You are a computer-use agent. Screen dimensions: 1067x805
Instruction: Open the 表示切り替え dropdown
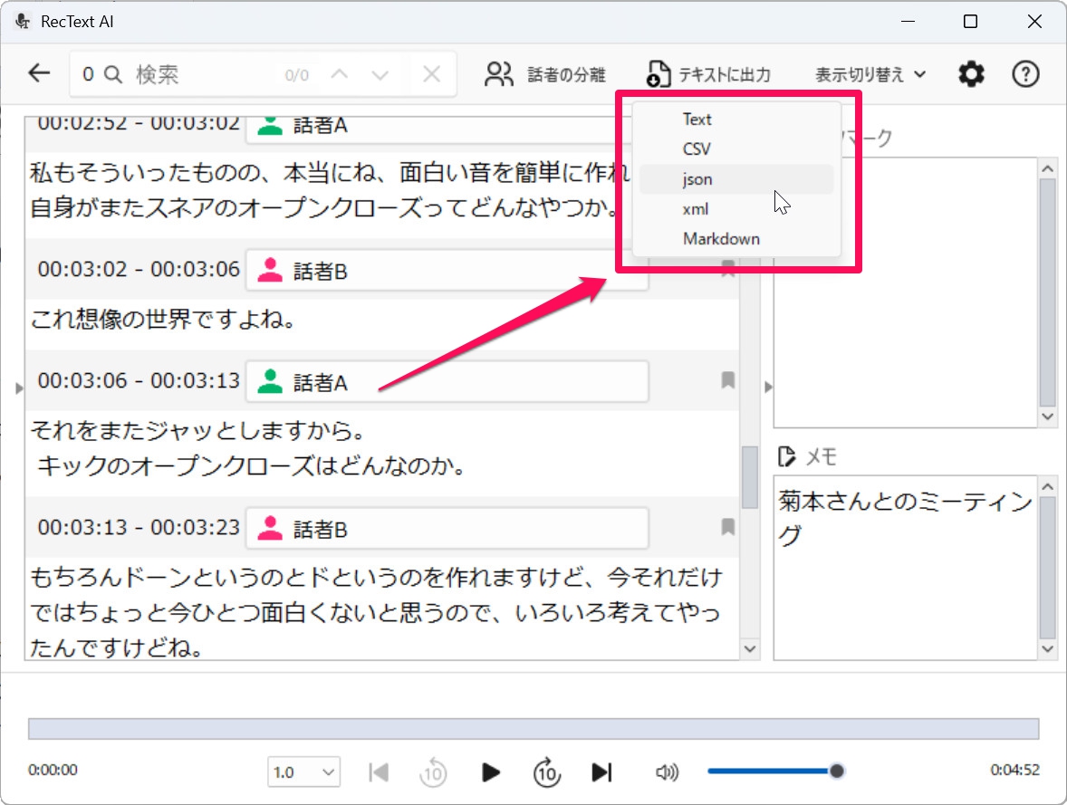click(x=870, y=74)
